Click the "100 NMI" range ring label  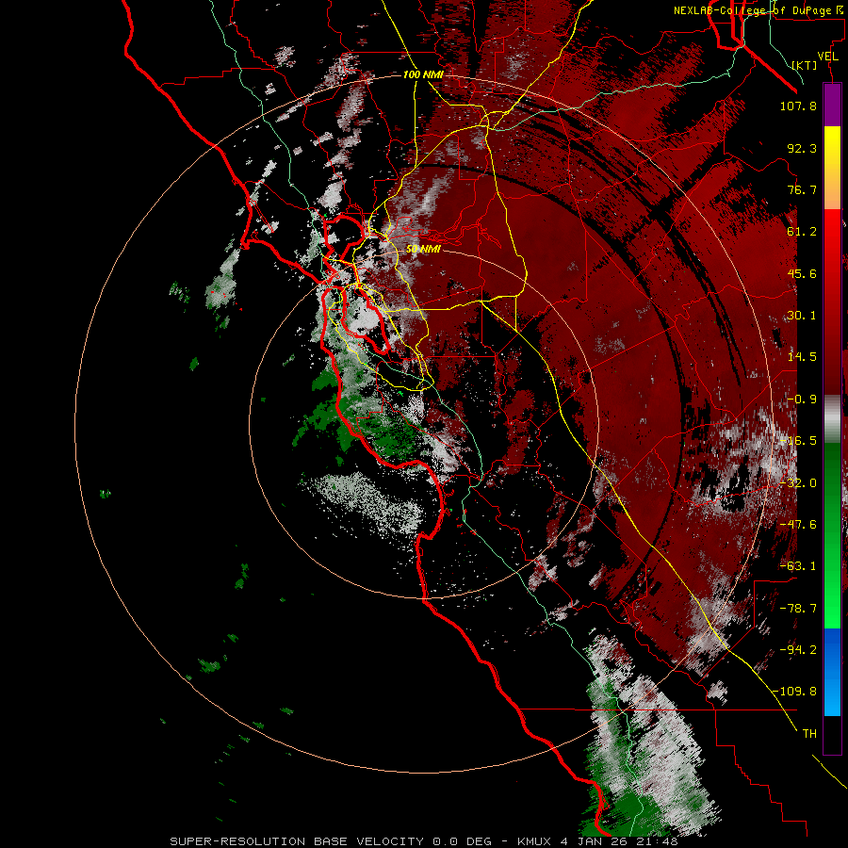[423, 74]
